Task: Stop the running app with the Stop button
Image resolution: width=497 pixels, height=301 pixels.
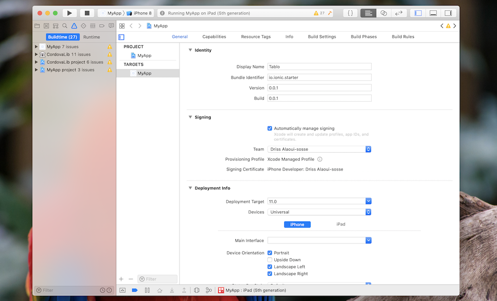Action: click(87, 13)
